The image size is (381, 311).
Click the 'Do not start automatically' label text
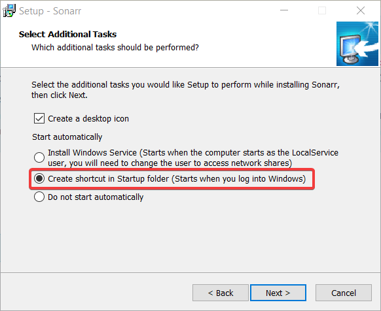pyautogui.click(x=96, y=197)
